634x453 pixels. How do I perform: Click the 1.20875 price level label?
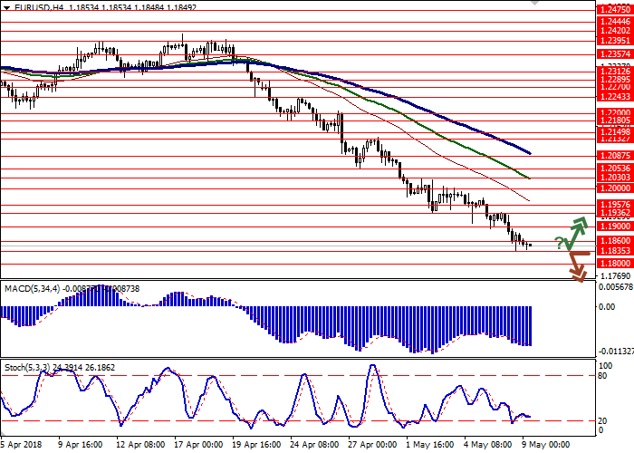coord(613,155)
